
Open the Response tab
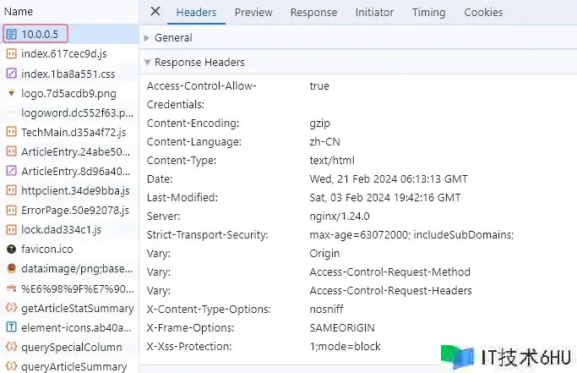pyautogui.click(x=313, y=13)
